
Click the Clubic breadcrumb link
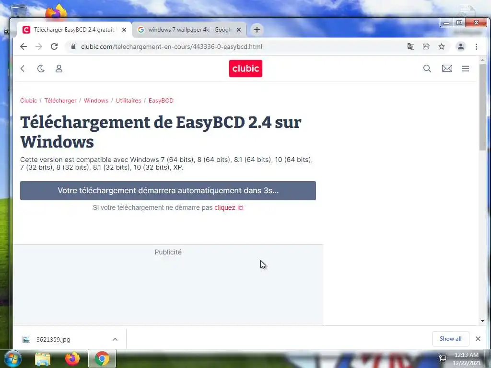[28, 101]
